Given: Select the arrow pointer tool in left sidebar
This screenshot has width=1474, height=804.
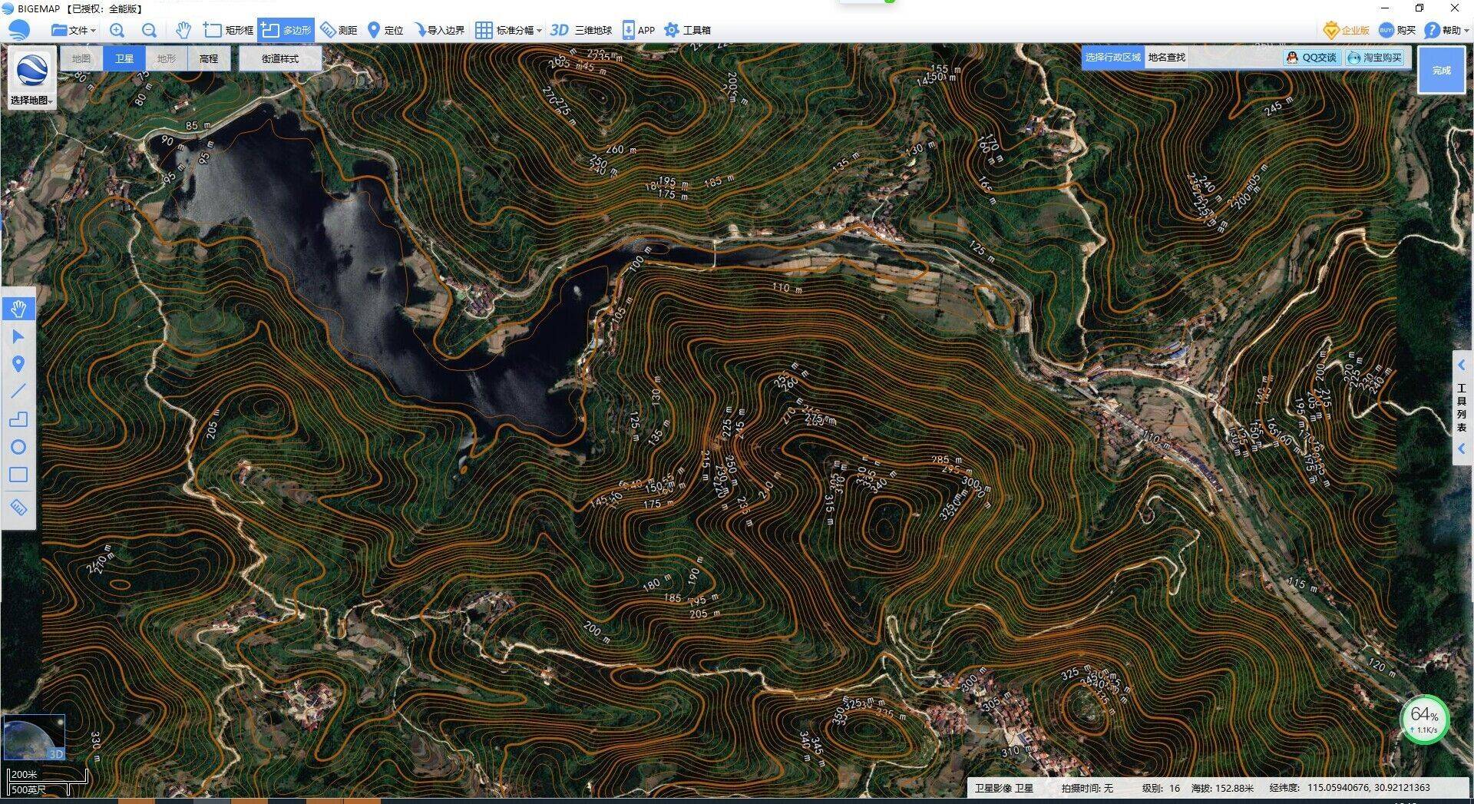Looking at the screenshot, I should coord(18,336).
